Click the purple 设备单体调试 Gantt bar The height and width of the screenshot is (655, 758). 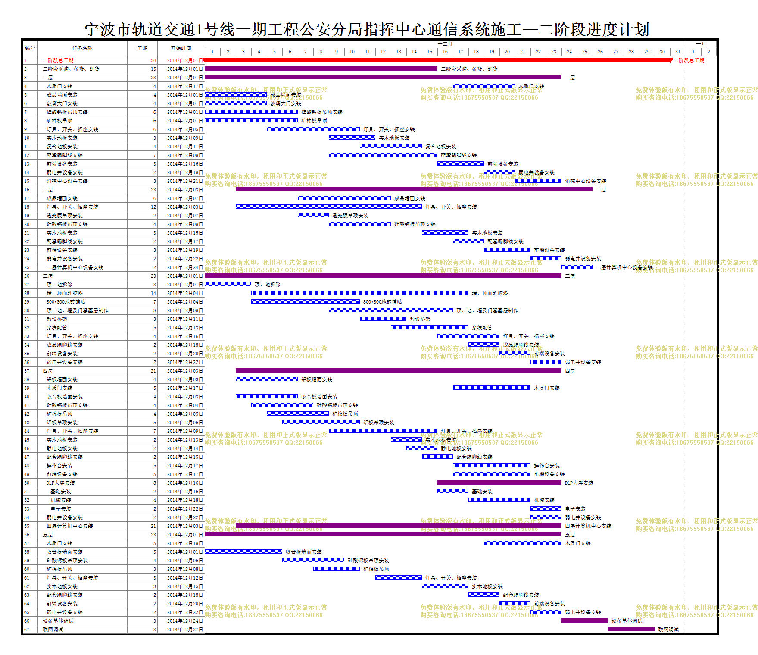585,621
